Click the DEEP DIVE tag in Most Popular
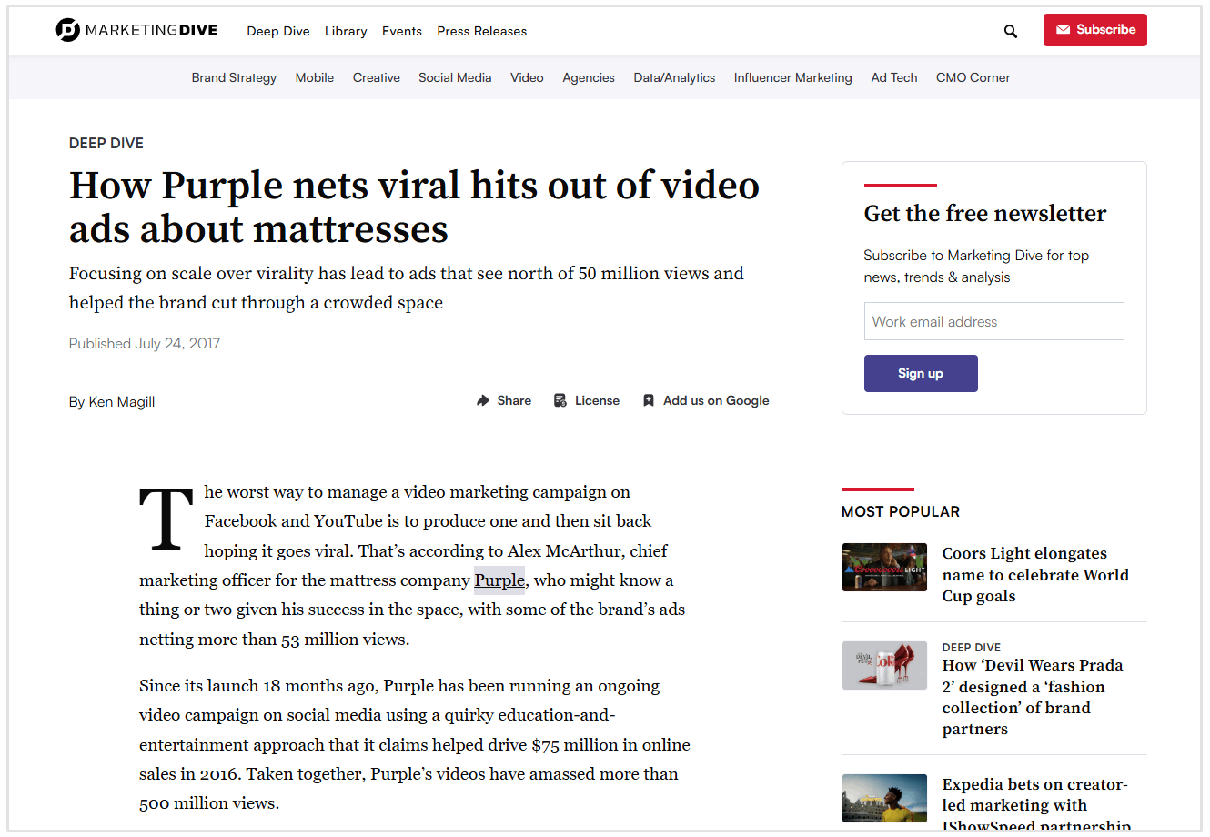 [x=972, y=647]
